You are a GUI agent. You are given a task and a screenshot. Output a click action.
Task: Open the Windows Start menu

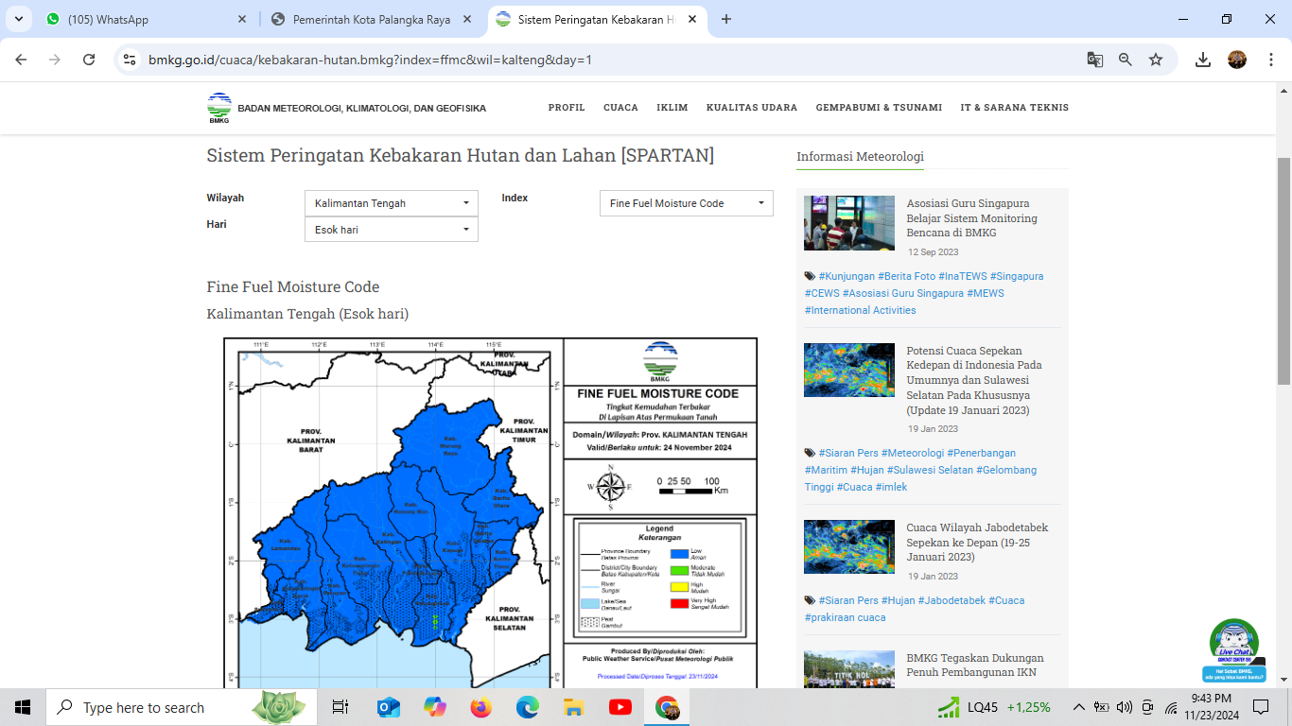pos(23,707)
